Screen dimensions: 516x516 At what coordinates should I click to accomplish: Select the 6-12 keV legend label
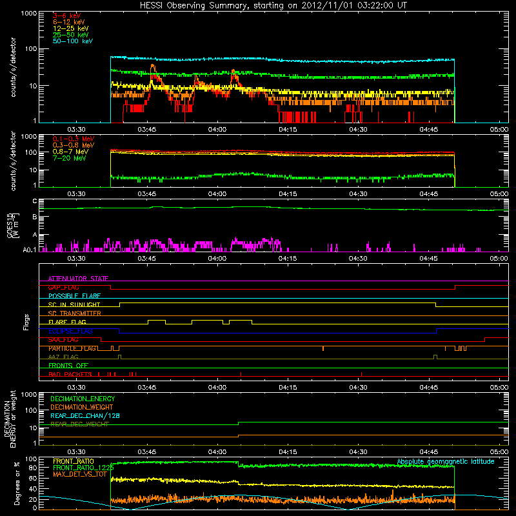tap(68, 22)
